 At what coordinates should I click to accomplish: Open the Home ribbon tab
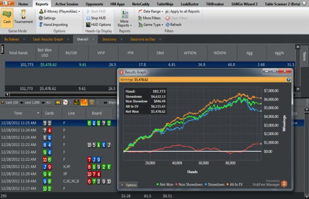[x=23, y=4]
